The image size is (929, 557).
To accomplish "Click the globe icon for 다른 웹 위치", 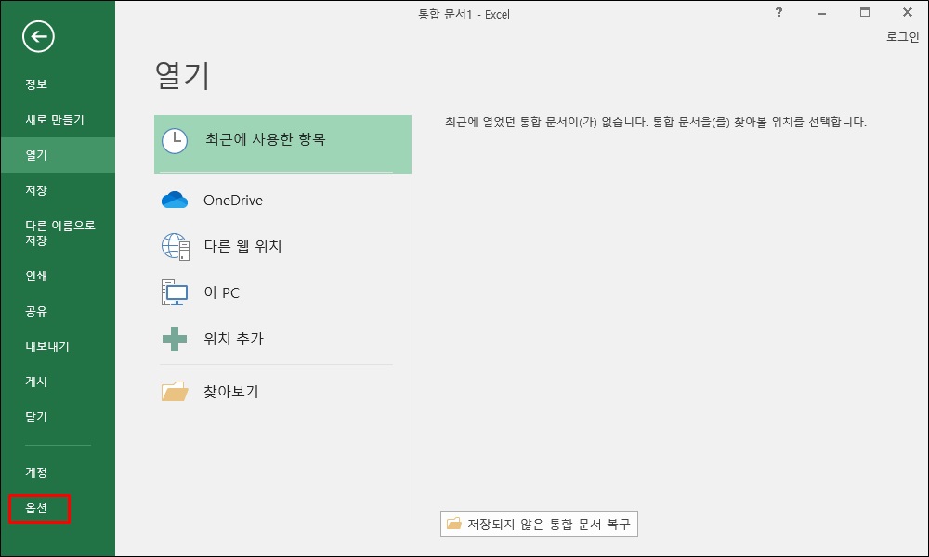I will [x=175, y=245].
